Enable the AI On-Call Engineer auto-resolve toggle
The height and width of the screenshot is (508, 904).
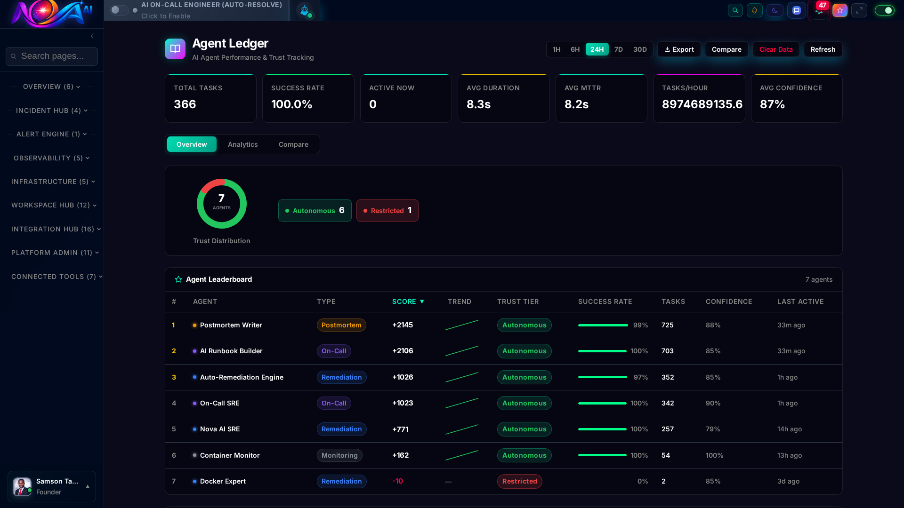coord(119,10)
